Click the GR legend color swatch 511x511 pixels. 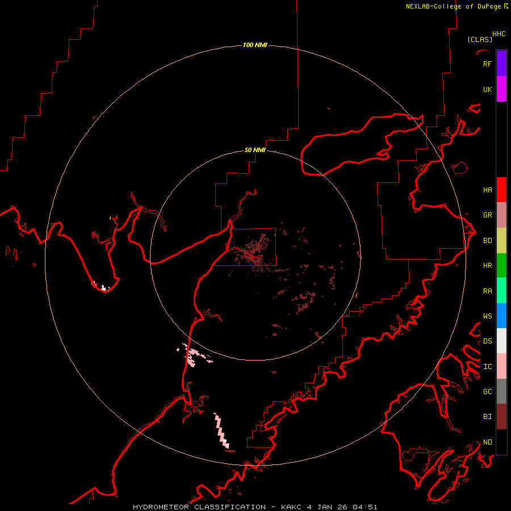501,215
